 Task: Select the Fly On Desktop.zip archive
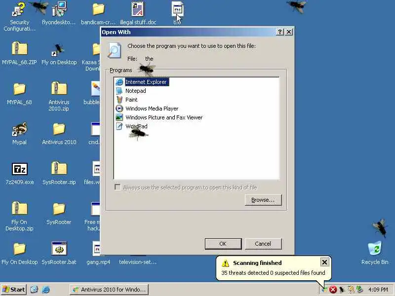tap(19, 217)
